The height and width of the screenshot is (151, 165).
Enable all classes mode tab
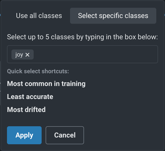click(x=39, y=16)
